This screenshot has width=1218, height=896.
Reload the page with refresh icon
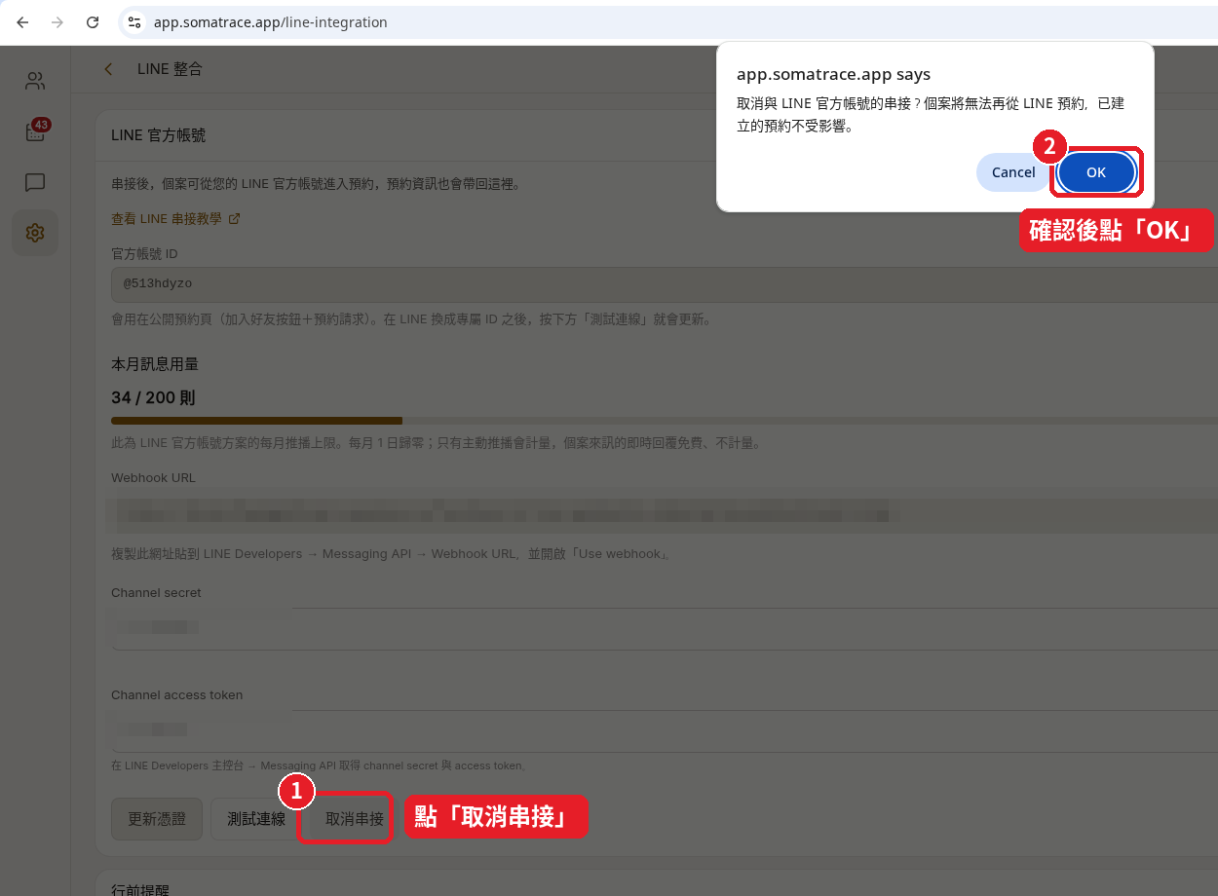(93, 22)
